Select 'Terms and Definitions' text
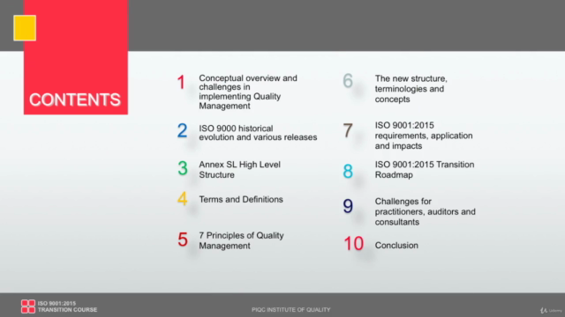Viewport: 565px width, 317px height. [241, 200]
